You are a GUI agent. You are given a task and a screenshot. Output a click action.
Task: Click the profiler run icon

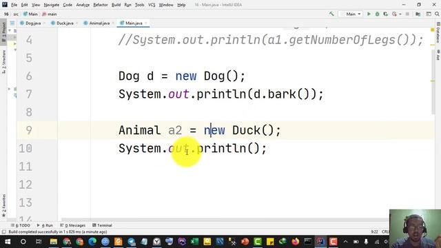394,14
